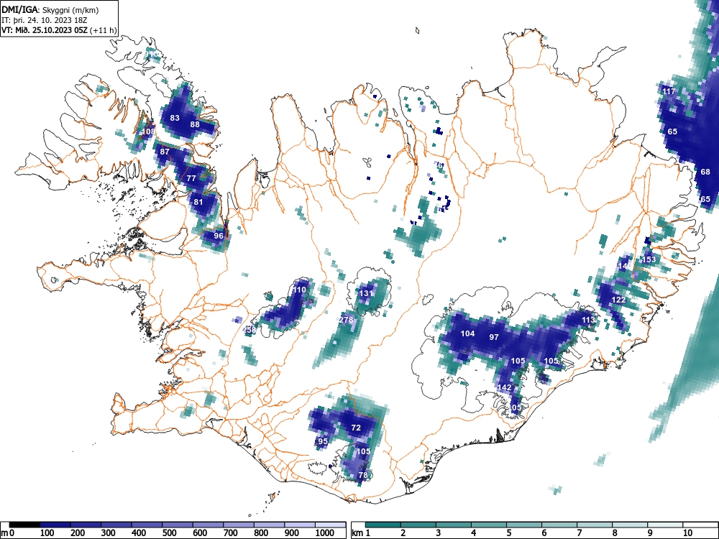Screen dimensions: 719x539
Task: Click the '3' label on km legend
Action: click(x=439, y=533)
